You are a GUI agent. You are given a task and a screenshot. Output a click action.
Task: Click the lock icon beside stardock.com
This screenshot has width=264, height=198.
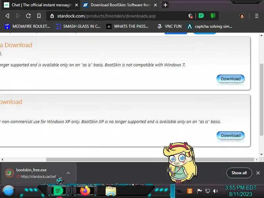tap(52, 16)
